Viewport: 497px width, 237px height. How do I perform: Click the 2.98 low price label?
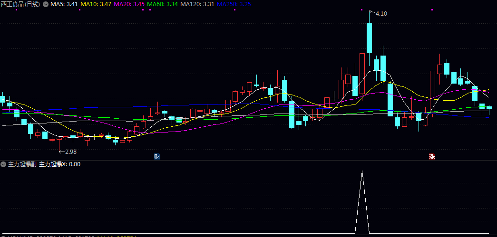click(71, 152)
